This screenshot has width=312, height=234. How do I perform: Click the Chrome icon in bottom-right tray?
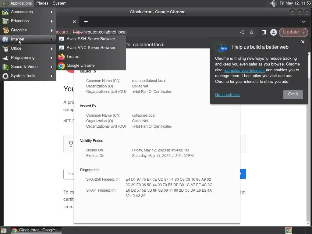point(289,230)
